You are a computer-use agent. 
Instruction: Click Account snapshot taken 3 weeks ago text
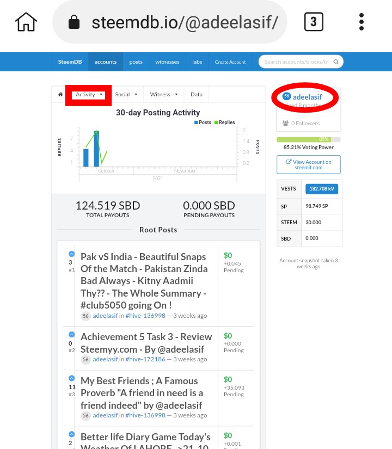[x=309, y=263]
